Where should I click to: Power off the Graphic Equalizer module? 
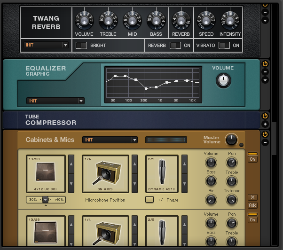click(265, 63)
